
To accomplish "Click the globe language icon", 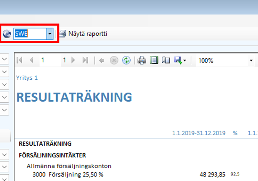I will click(6, 34).
